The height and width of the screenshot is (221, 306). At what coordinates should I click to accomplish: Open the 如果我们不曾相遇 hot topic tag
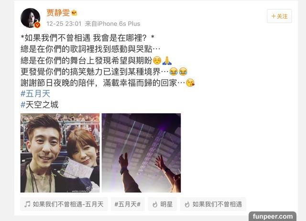tap(213, 204)
